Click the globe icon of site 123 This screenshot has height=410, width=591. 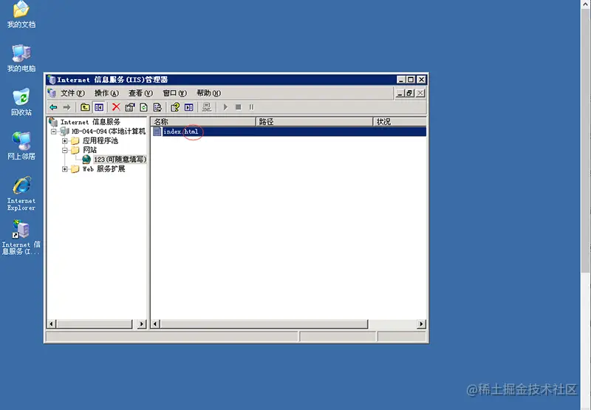click(86, 160)
